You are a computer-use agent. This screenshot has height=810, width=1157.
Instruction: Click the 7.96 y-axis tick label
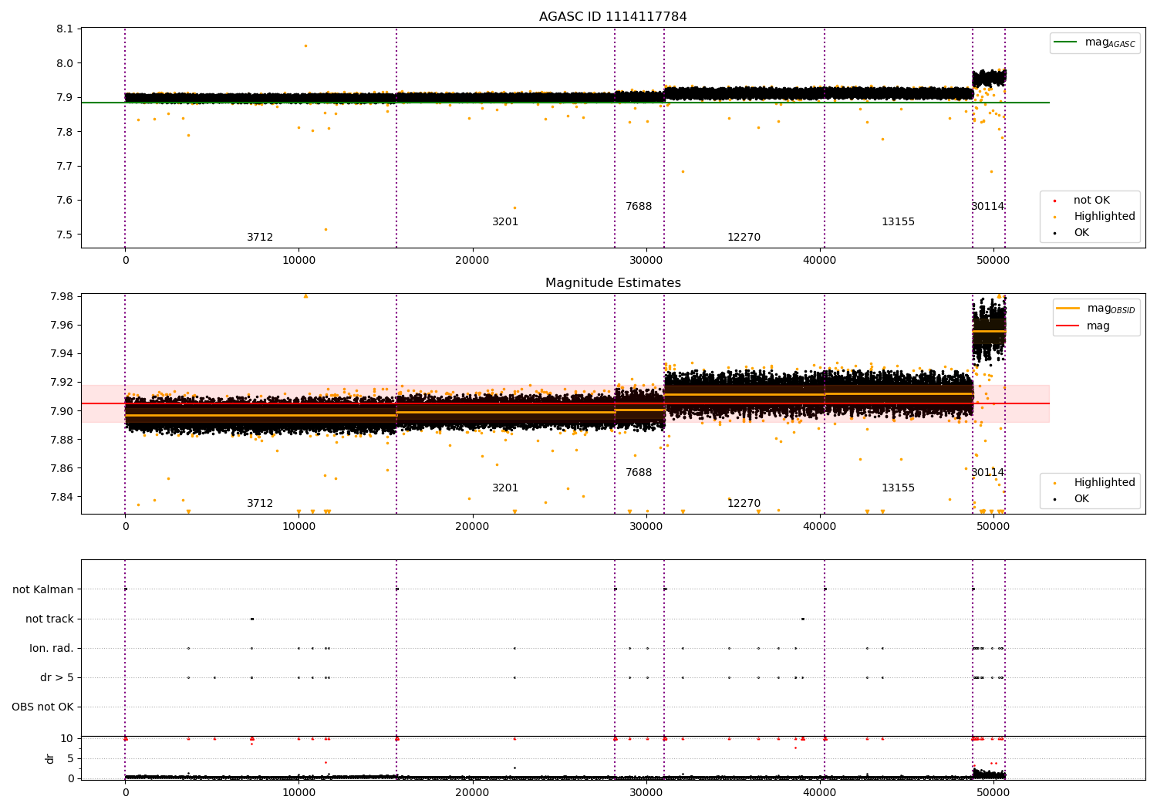(x=62, y=326)
